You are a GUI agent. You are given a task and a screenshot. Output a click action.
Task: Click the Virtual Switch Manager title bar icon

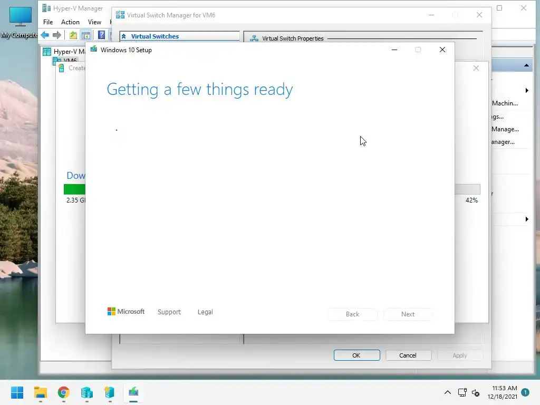[120, 15]
